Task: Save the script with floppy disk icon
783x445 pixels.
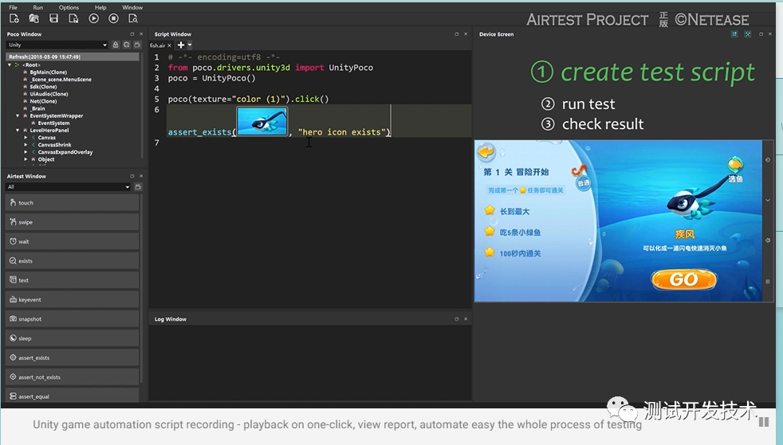Action: [54, 18]
